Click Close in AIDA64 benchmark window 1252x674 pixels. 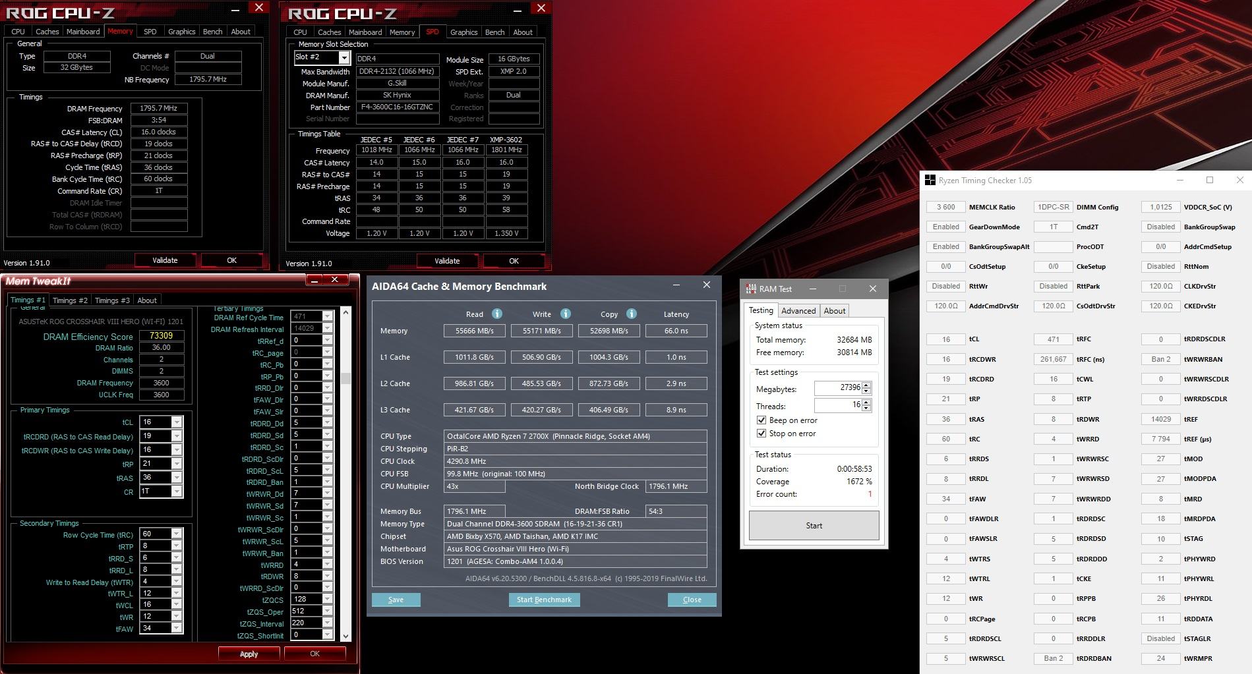[x=692, y=600]
